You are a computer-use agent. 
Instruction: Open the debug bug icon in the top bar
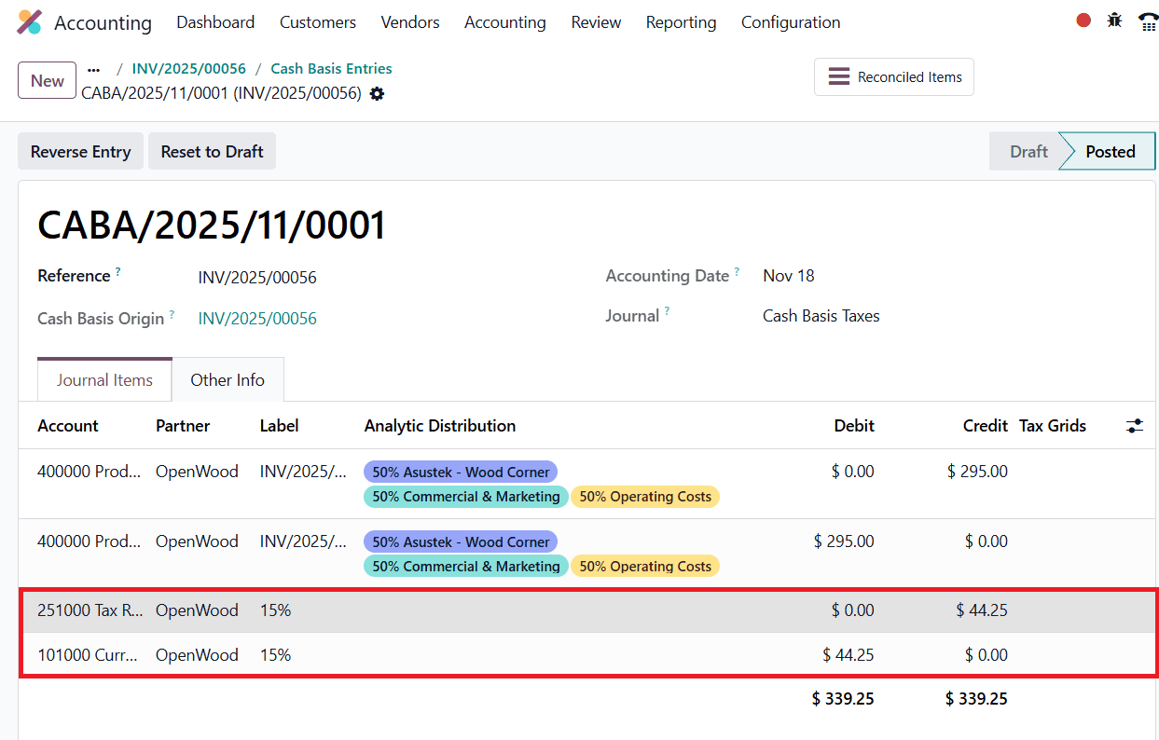tap(1114, 20)
